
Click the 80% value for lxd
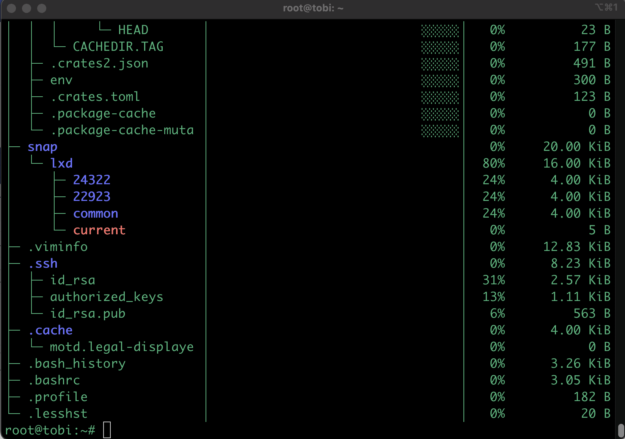tap(494, 163)
